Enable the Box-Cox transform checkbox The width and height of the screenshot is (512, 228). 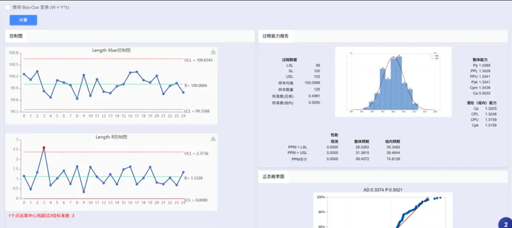tap(8, 7)
